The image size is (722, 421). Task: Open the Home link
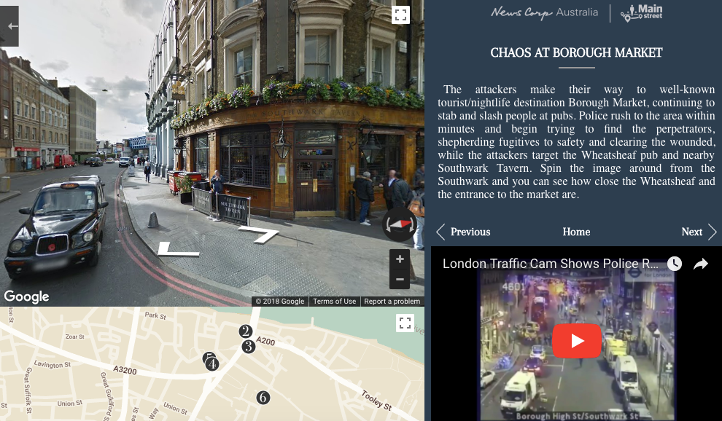tap(576, 232)
